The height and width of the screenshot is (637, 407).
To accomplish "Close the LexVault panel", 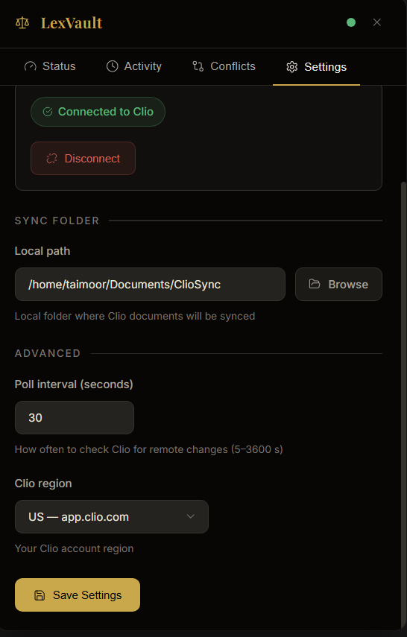I will (x=377, y=22).
